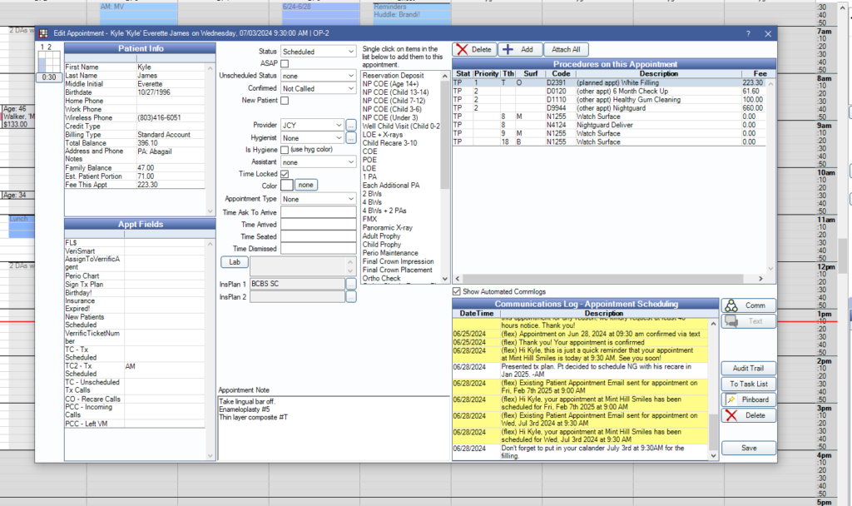The image size is (852, 506).
Task: Click the ellipsis button beside InsPlan 1
Action: pyautogui.click(x=351, y=284)
